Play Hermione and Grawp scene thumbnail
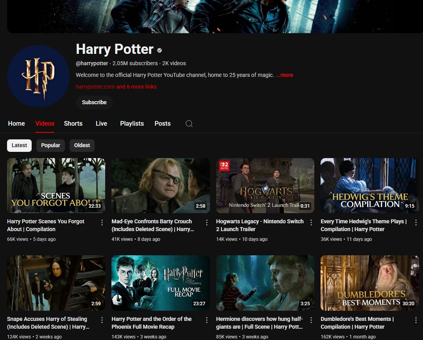This screenshot has height=340, width=423. [x=265, y=283]
